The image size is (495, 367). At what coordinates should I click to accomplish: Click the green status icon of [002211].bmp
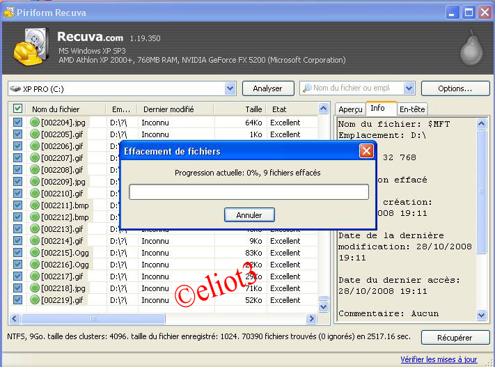[x=34, y=205]
